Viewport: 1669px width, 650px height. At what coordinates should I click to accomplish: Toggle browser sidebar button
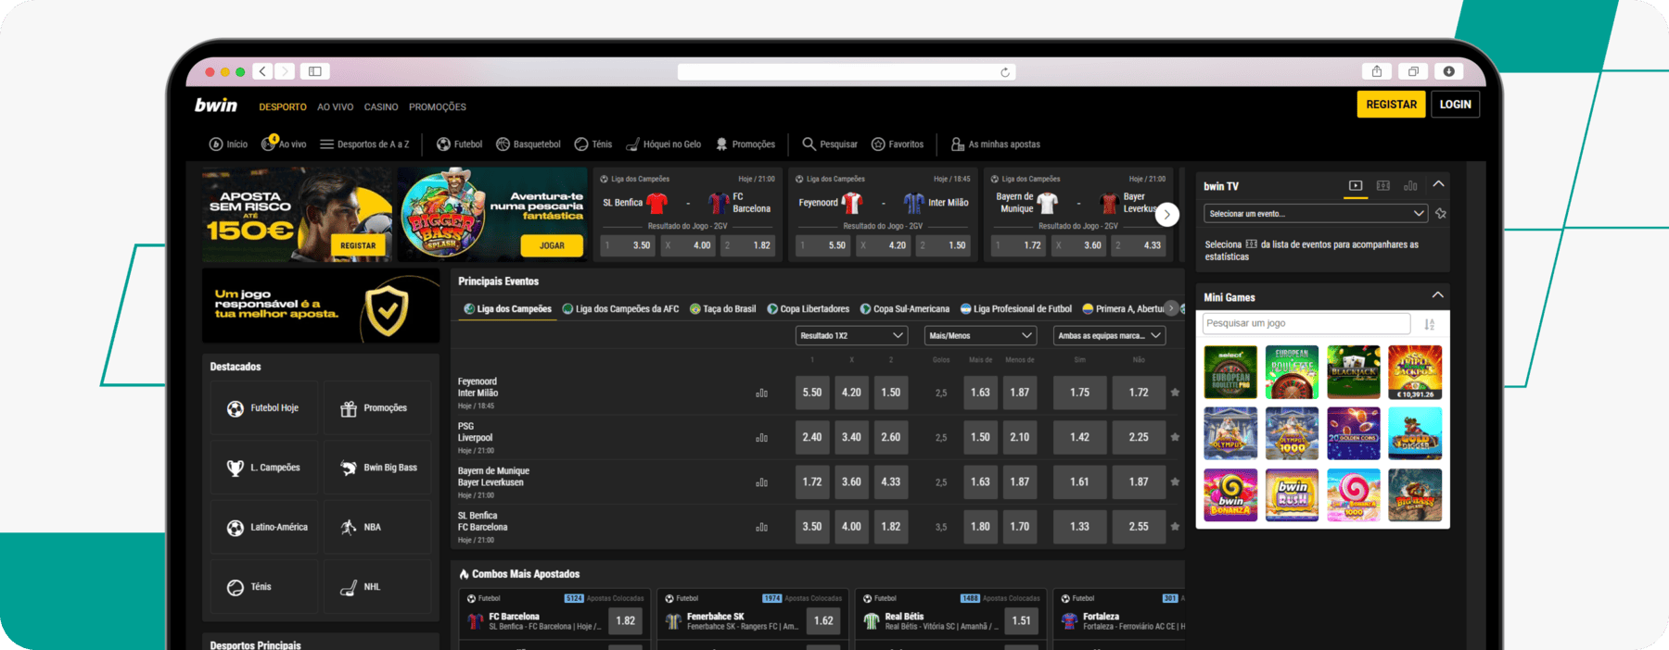coord(315,71)
